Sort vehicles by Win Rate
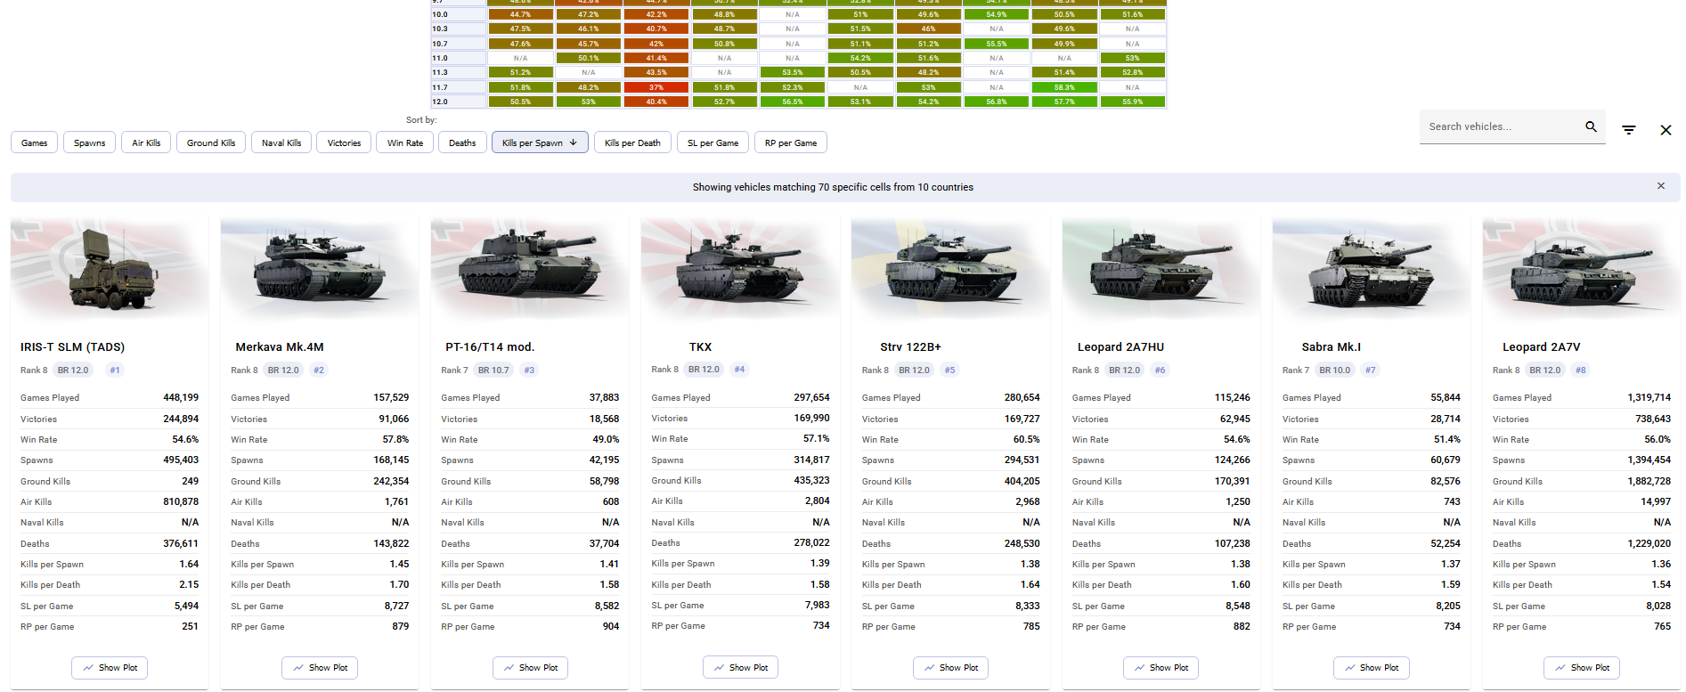1686x692 pixels. [405, 142]
